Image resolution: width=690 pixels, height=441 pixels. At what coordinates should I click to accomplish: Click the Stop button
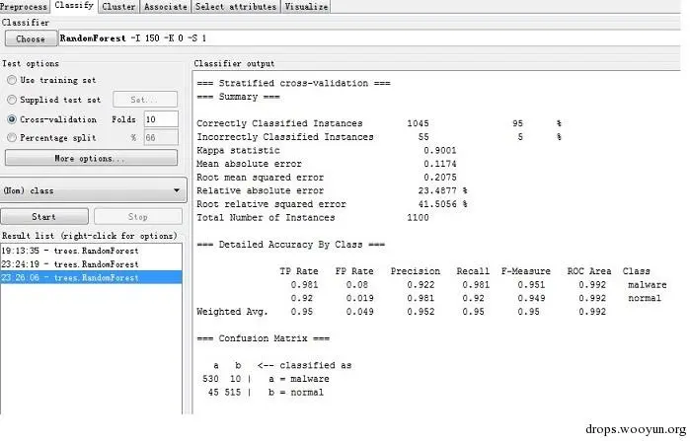pyautogui.click(x=138, y=217)
